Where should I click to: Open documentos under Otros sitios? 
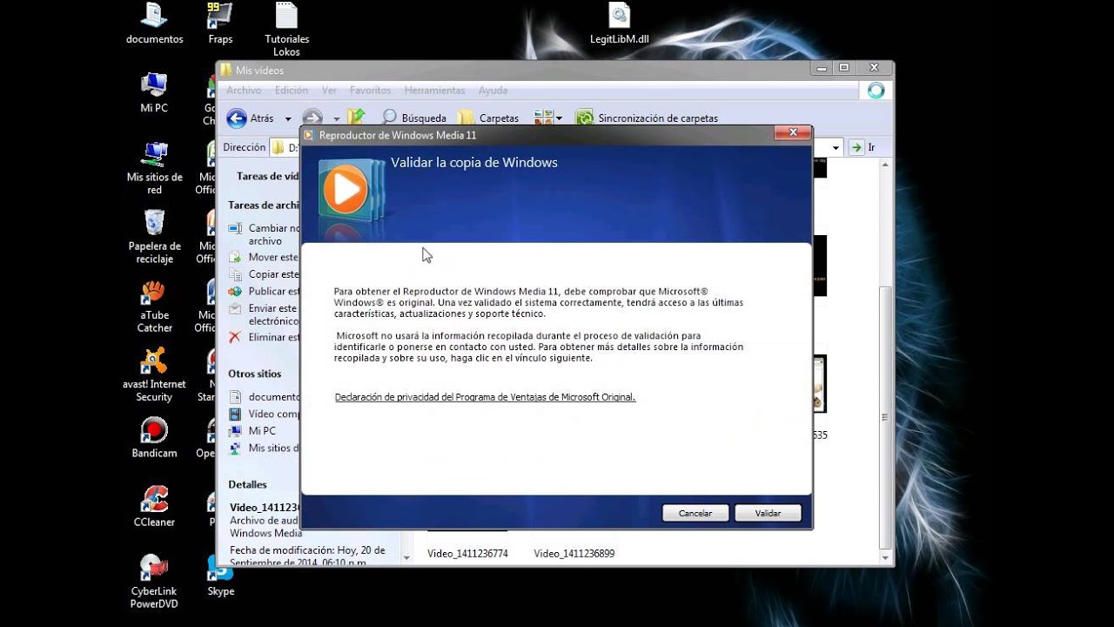265,396
